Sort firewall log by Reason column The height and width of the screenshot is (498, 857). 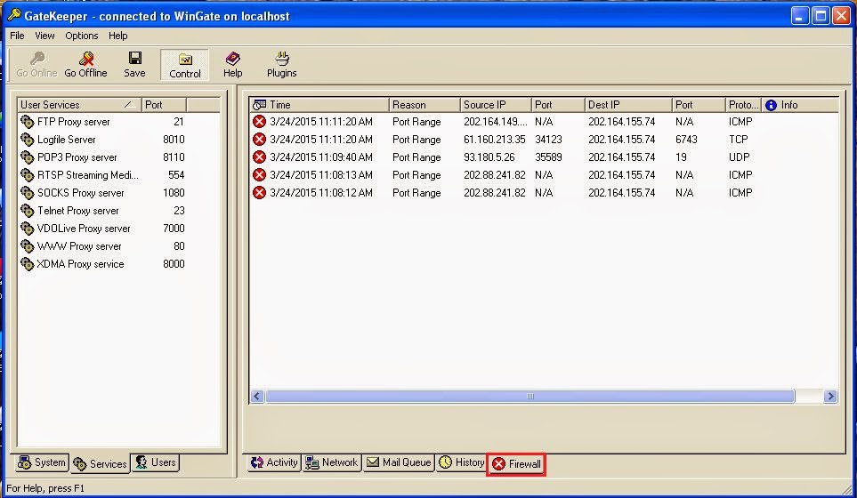[424, 105]
